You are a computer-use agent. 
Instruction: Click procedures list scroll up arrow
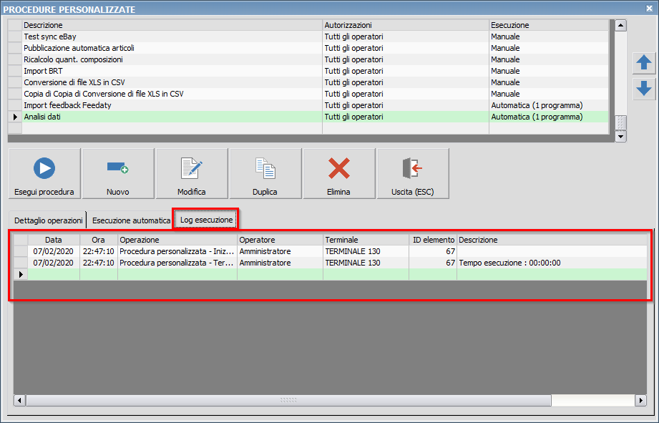tap(621, 25)
